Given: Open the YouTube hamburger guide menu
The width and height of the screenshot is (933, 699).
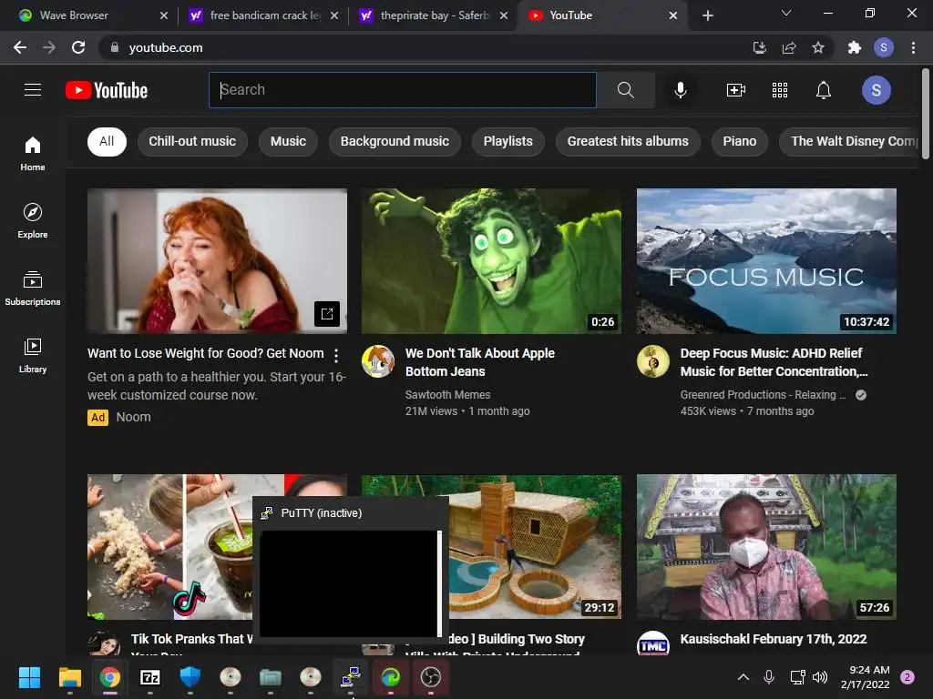Looking at the screenshot, I should [x=33, y=90].
